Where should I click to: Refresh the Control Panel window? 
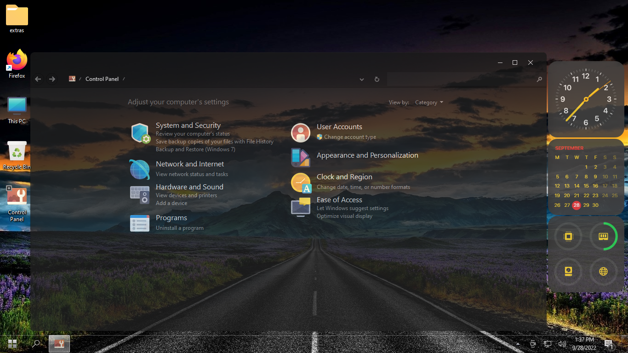click(x=377, y=79)
